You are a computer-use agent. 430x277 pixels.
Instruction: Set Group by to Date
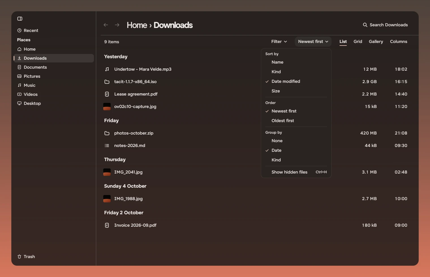tap(296, 150)
